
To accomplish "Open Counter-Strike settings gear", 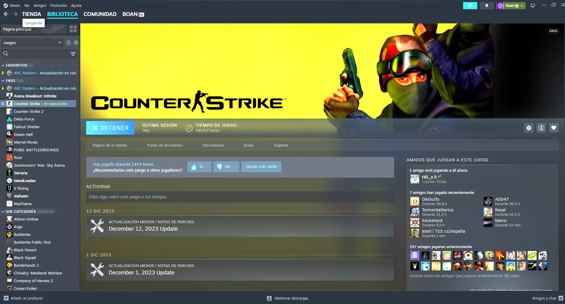I will pyautogui.click(x=529, y=128).
